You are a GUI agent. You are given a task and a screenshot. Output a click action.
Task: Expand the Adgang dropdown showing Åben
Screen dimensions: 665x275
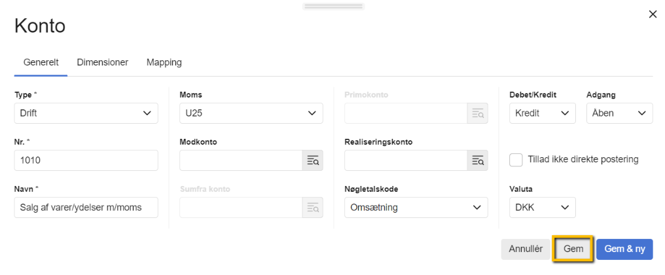(619, 113)
